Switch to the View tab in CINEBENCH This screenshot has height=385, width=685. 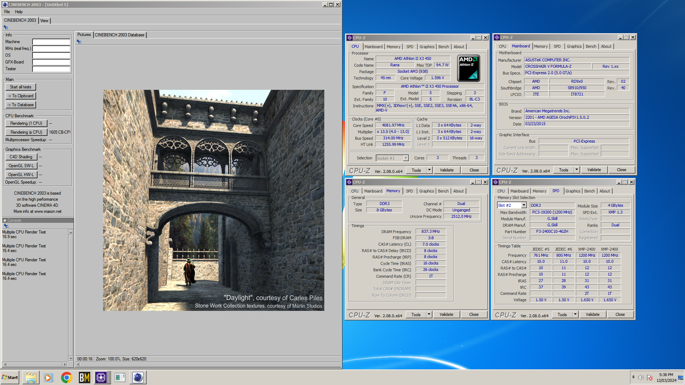pos(44,21)
